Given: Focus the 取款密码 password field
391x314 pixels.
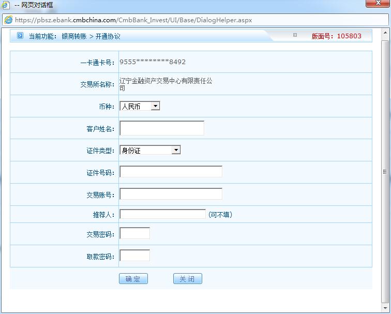Looking at the screenshot, I should [x=135, y=256].
